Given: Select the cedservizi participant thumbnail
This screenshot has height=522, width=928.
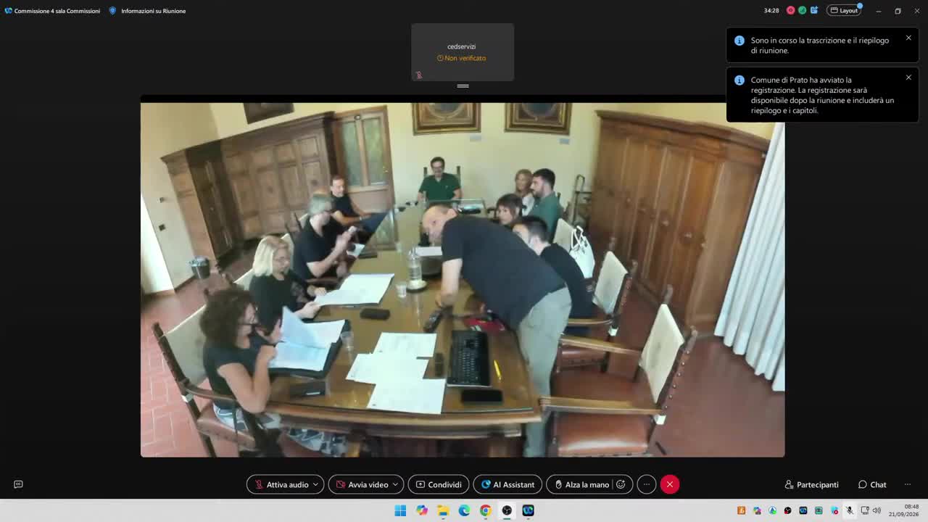Looking at the screenshot, I should [x=463, y=52].
